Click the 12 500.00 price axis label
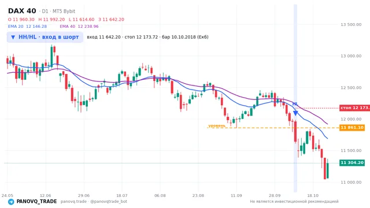The image size is (370, 208). (351, 88)
